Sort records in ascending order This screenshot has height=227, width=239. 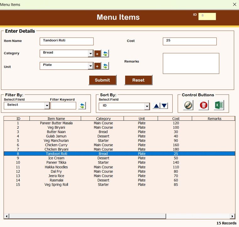click(156, 106)
